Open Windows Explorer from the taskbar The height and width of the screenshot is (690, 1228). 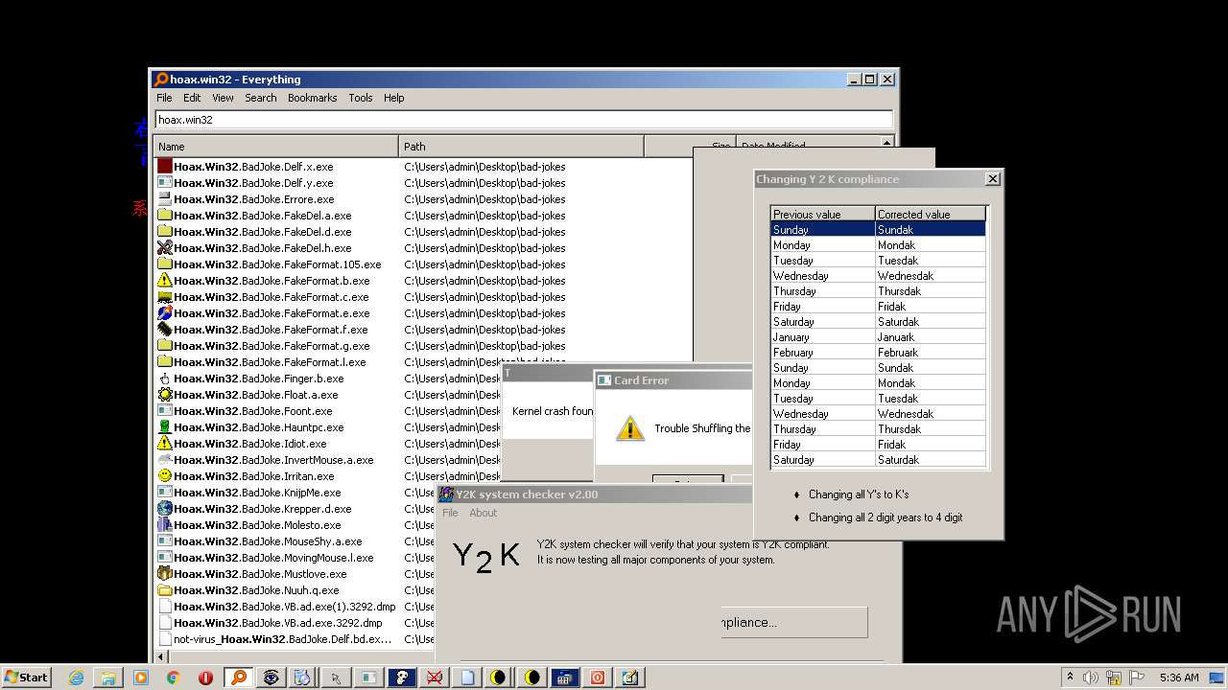108,678
